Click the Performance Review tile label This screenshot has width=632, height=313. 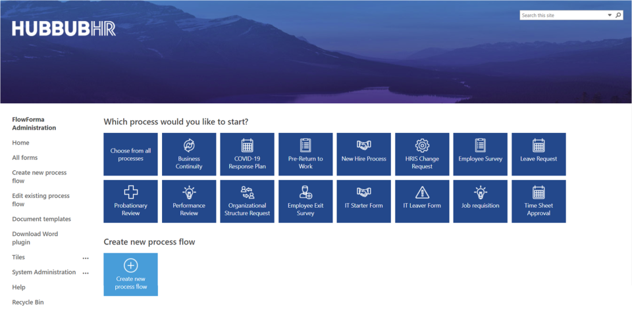pyautogui.click(x=189, y=210)
